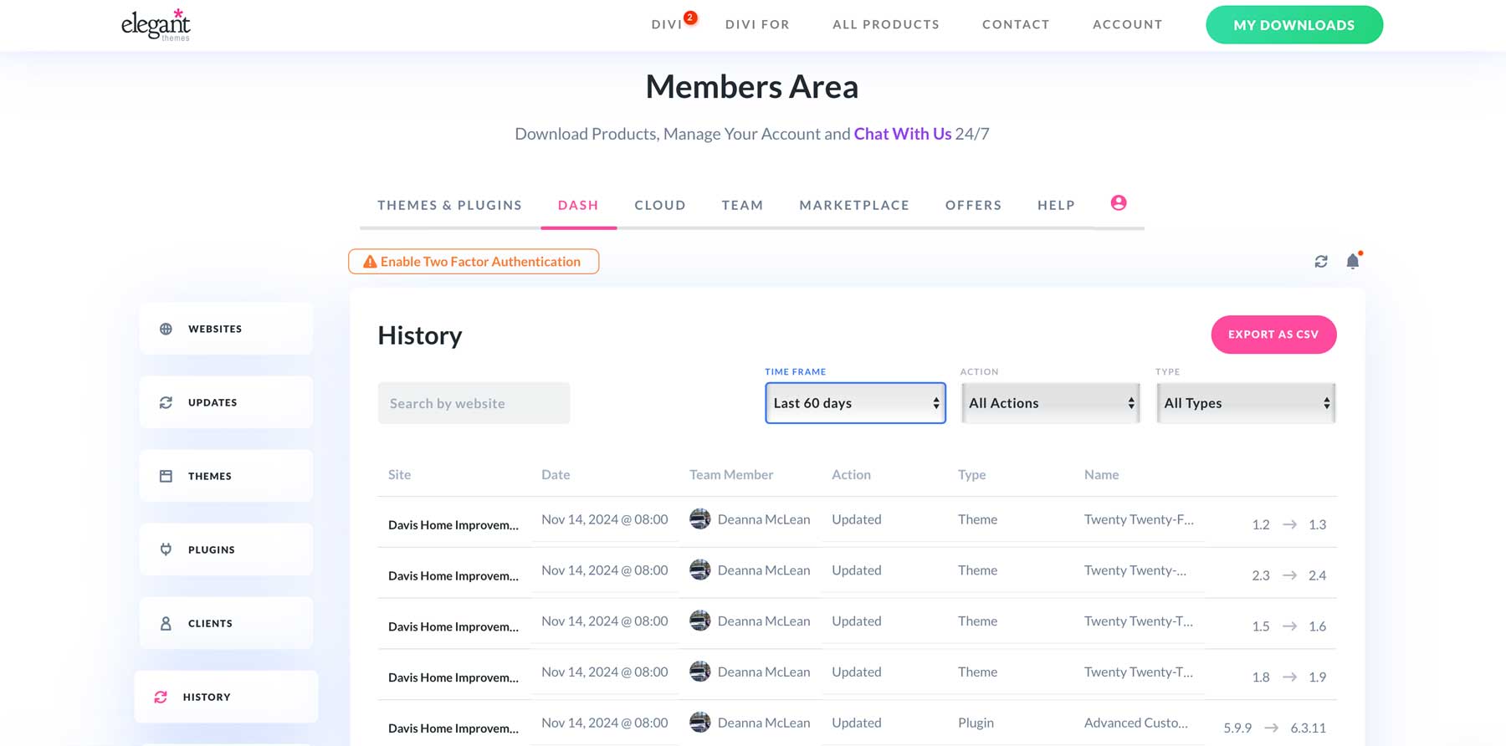Screen dimensions: 1506x746
Task: Click the Type column header
Action: click(971, 474)
